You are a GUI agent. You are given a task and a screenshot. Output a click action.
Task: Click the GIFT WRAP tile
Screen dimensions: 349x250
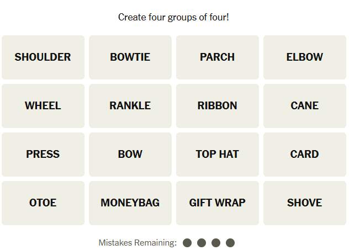(218, 203)
